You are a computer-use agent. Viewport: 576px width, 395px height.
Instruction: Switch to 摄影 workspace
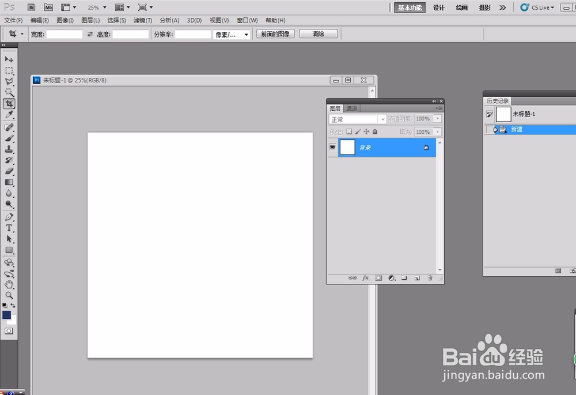click(x=484, y=7)
